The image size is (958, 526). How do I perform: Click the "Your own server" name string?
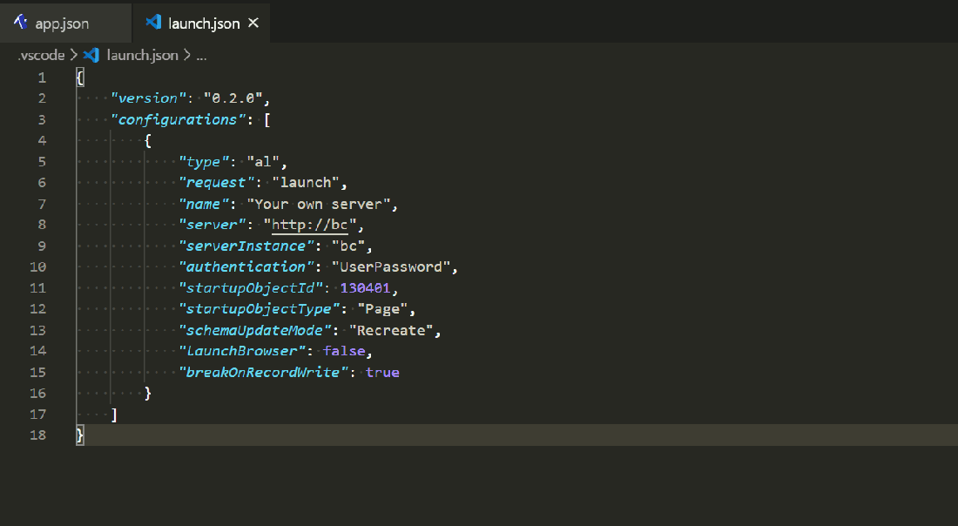coord(321,204)
